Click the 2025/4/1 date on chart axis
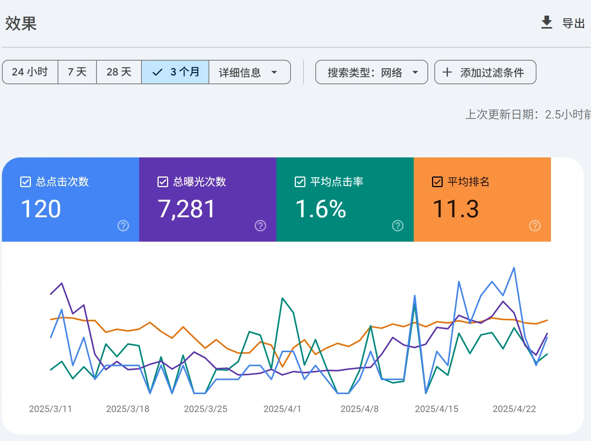Image resolution: width=591 pixels, height=441 pixels. tap(282, 409)
